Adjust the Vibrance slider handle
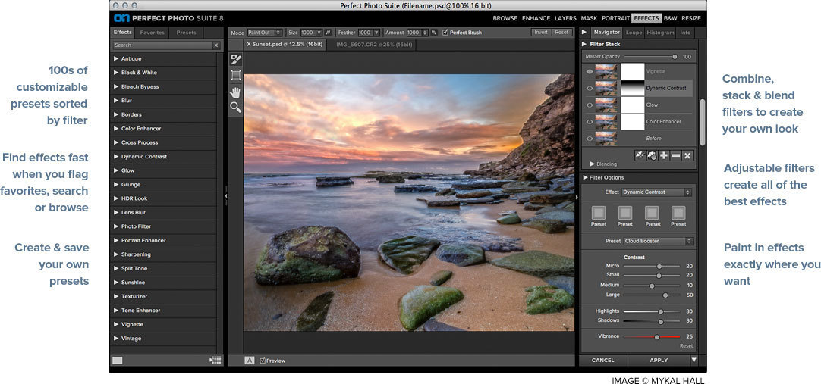Viewport: 821px width, 384px height. [x=657, y=336]
